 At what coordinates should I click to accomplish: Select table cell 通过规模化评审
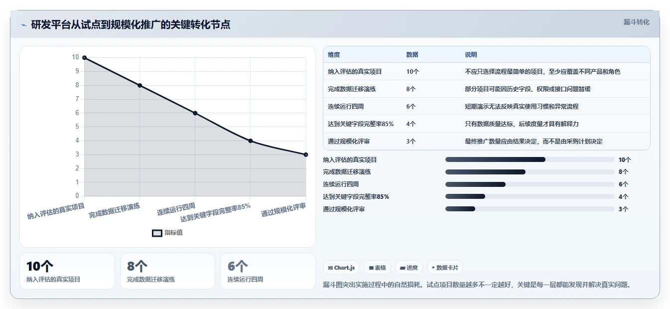pyautogui.click(x=349, y=142)
